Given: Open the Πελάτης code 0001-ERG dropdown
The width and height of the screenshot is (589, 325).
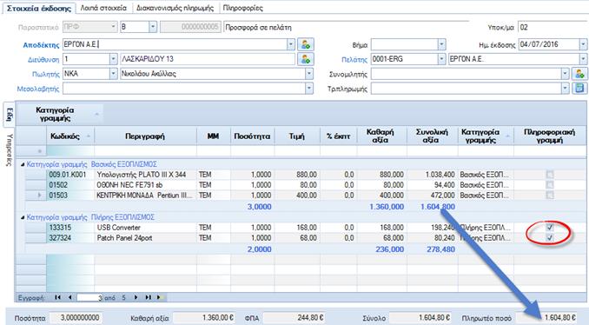Looking at the screenshot, I should coord(441,59).
